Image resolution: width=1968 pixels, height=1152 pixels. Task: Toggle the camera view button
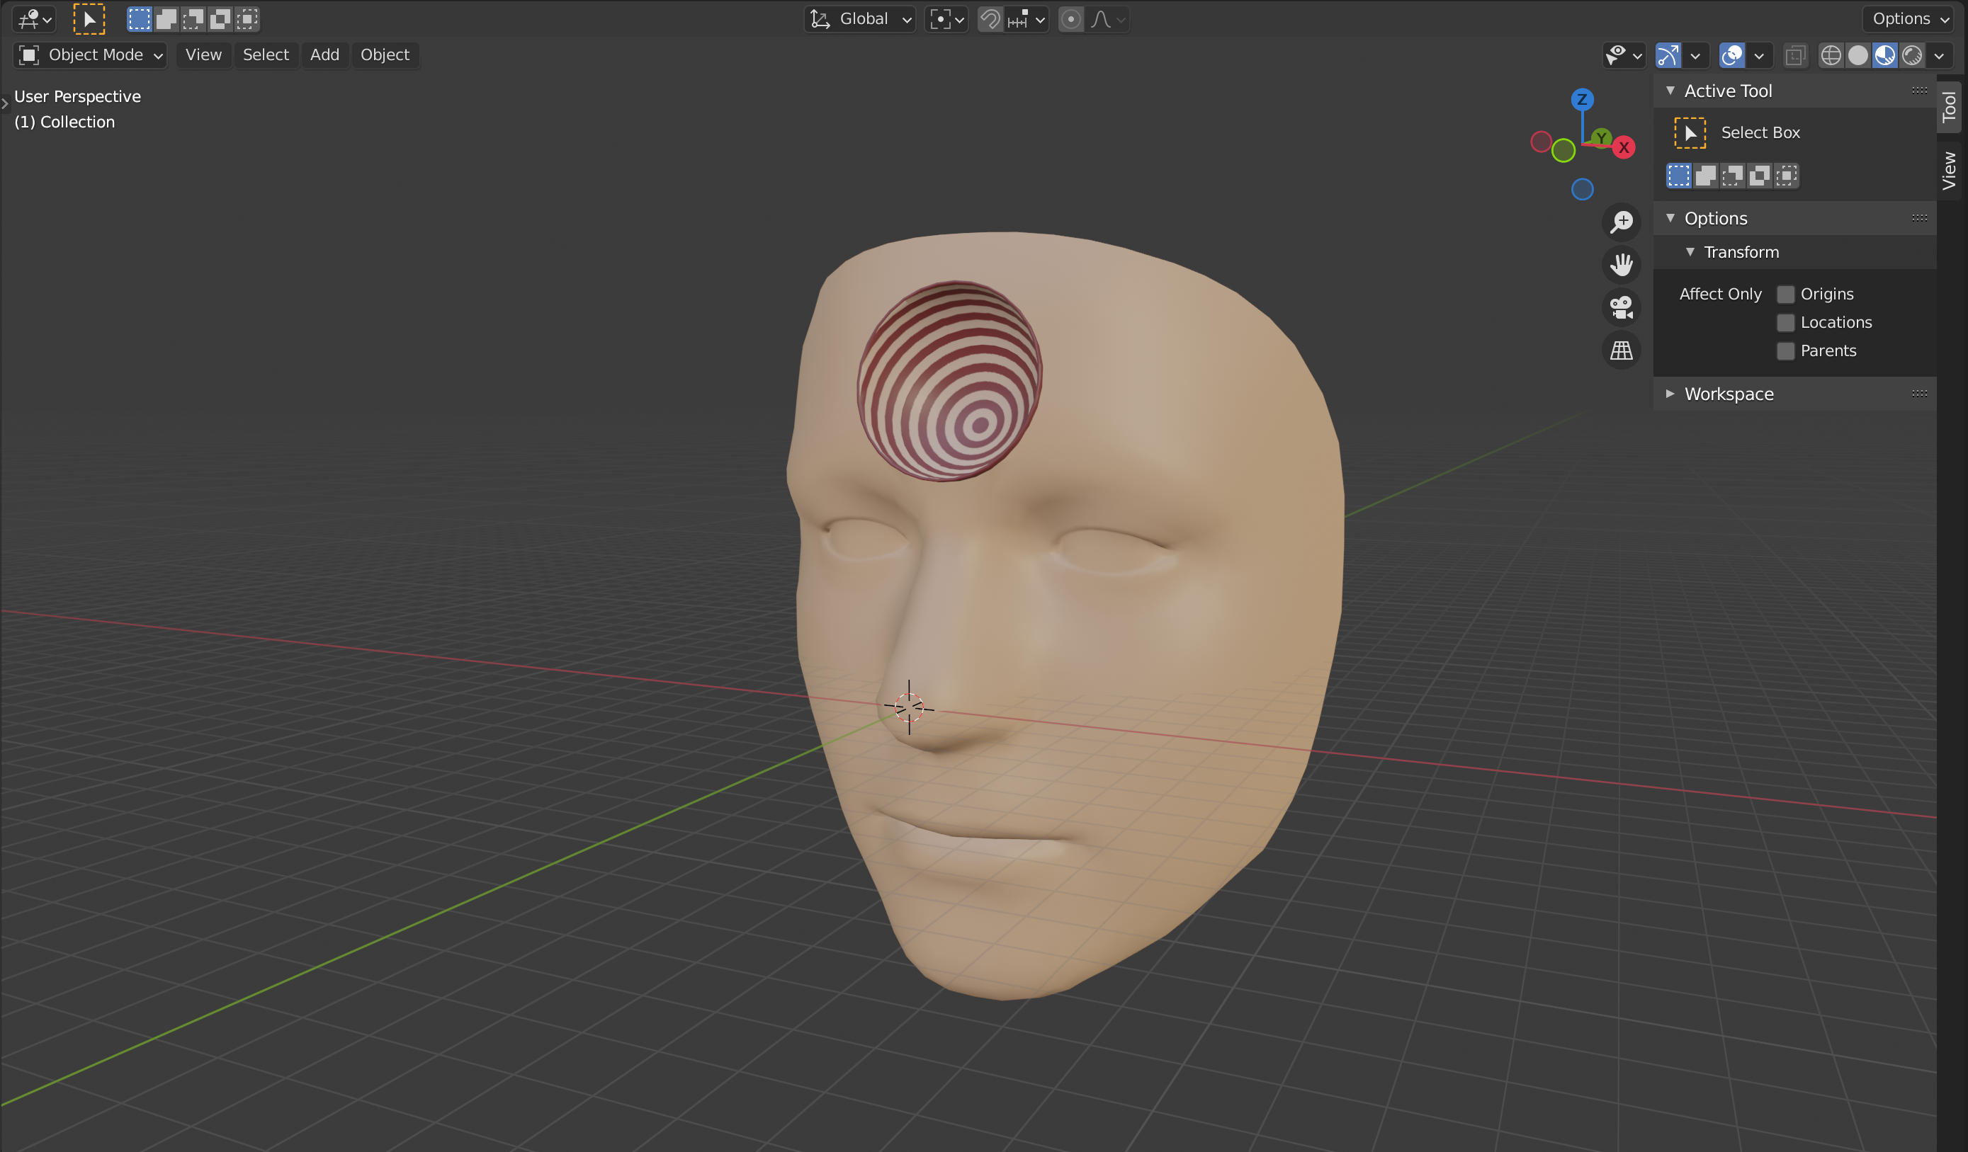coord(1622,307)
